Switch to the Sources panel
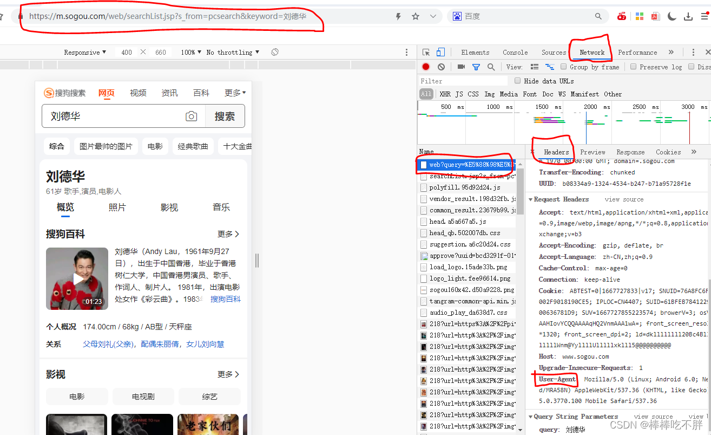This screenshot has width=711, height=435. 554,53
